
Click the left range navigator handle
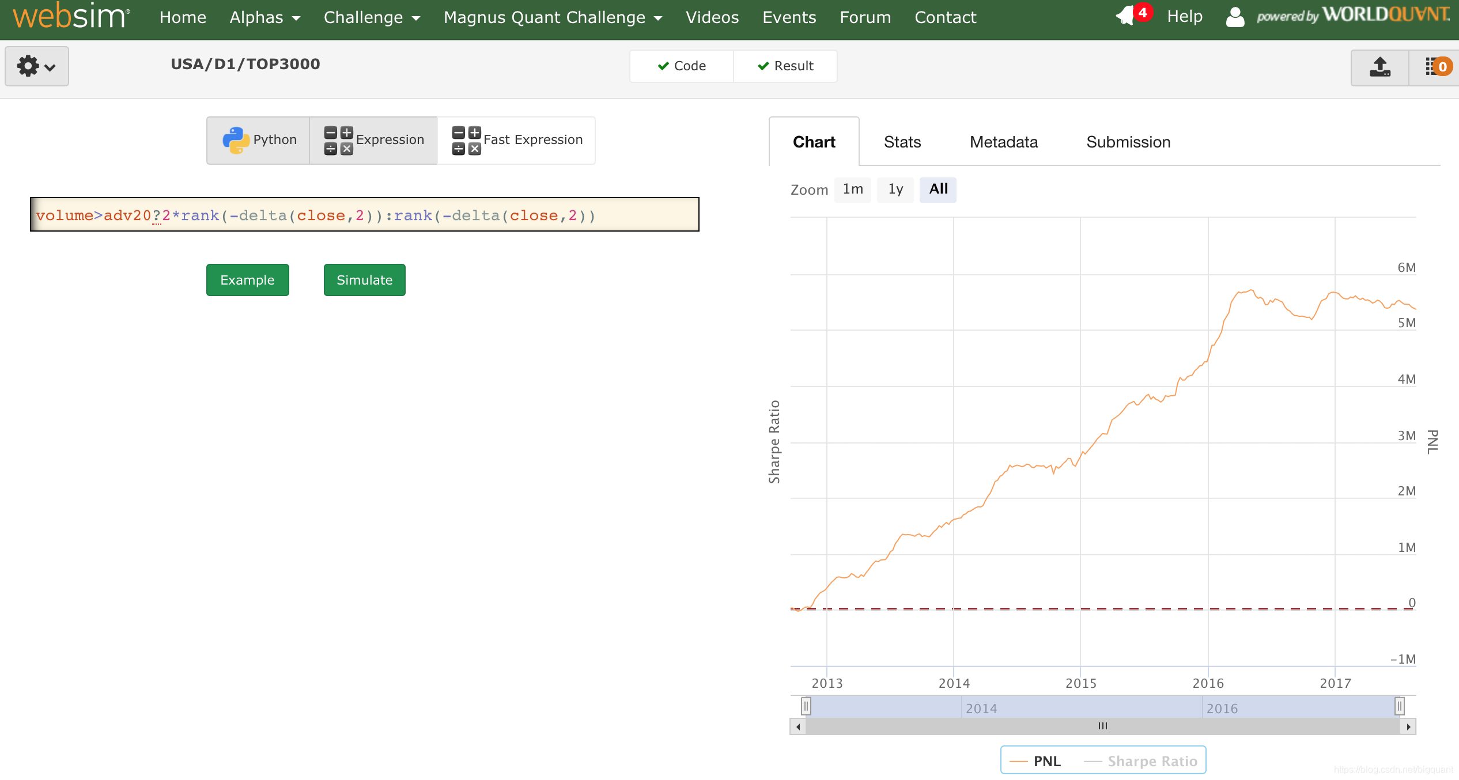coord(806,706)
